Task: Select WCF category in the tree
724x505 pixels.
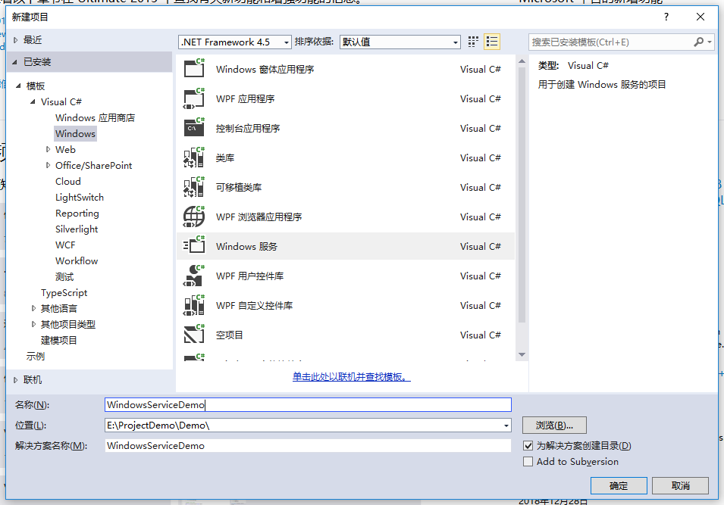Action: [x=65, y=245]
